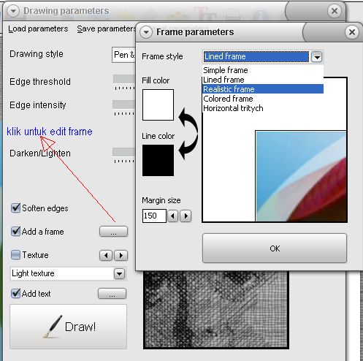Open text settings via the Add text ellipsis button
Screen dimensions: 363x361
[x=112, y=294]
